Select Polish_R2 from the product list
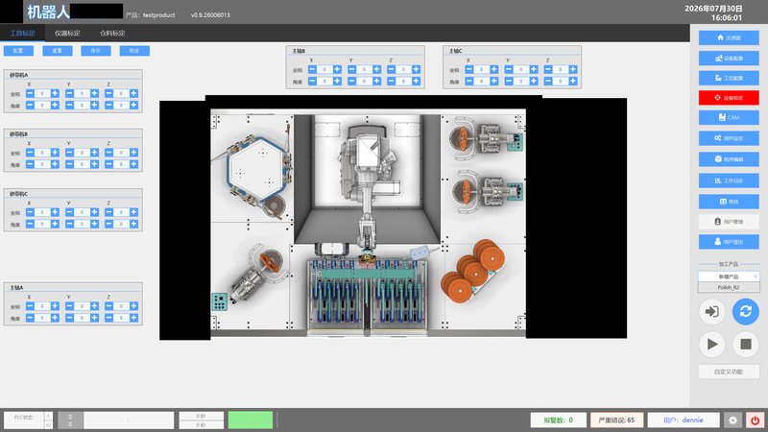Viewport: 768px width, 432px height. point(729,287)
